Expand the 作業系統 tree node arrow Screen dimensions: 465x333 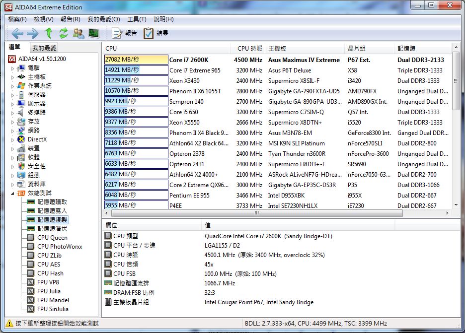tap(12, 86)
